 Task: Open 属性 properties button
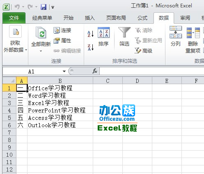pyautogui.click(x=62, y=41)
